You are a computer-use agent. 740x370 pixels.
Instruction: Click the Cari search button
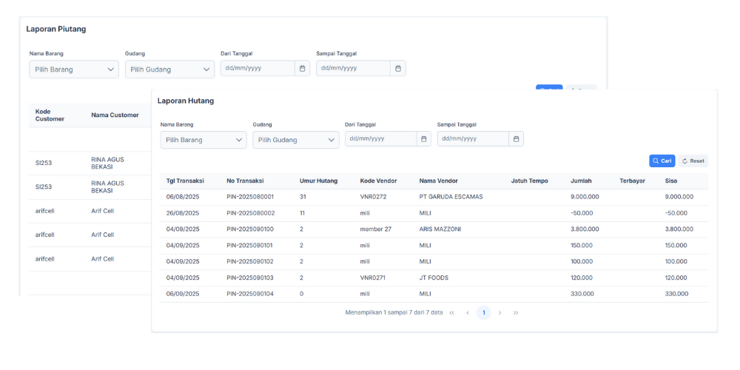coord(662,161)
